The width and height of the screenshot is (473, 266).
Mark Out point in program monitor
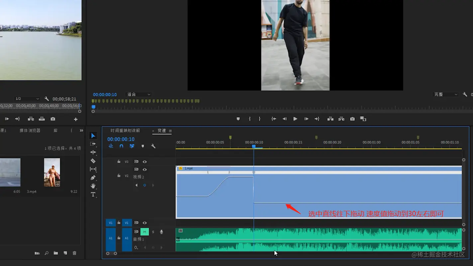[x=259, y=119]
